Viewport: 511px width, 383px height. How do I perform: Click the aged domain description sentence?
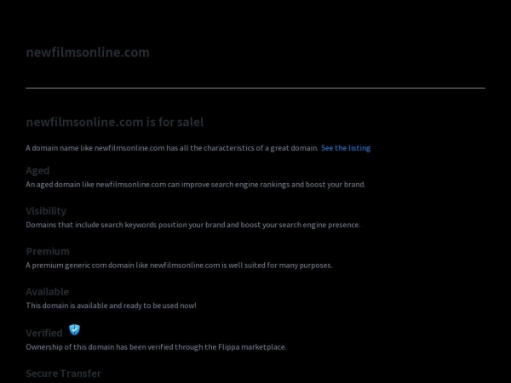[x=196, y=185]
